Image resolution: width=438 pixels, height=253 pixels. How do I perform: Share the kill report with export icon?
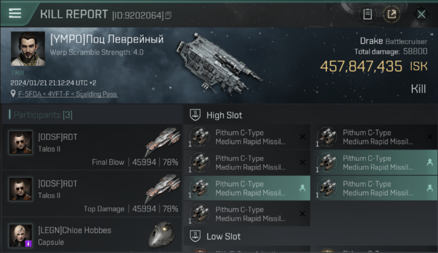[x=392, y=14]
